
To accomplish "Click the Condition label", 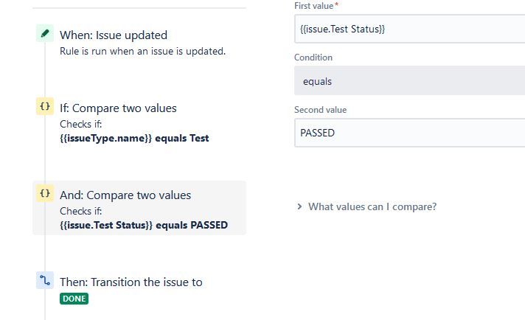I will pyautogui.click(x=313, y=58).
